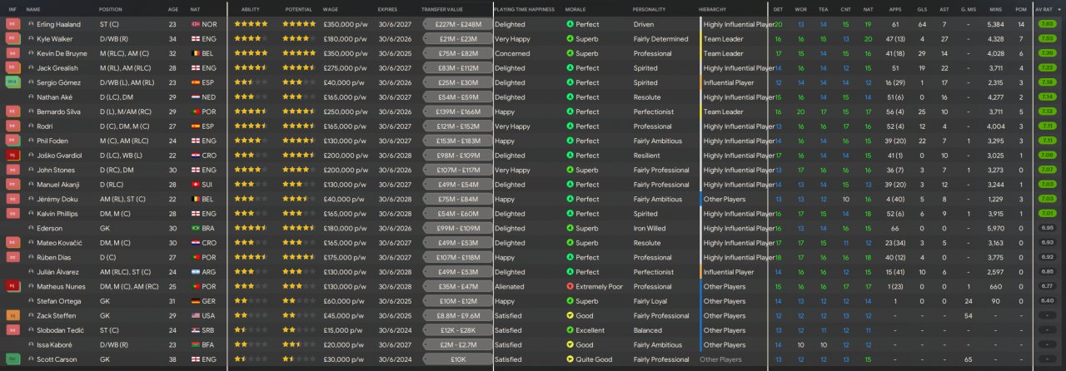Sort by the TRANSFER VALUE column header
1066x371 pixels.
point(441,9)
